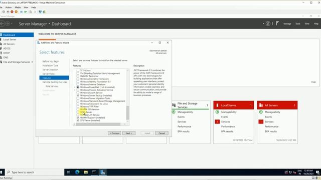Check VM Shielding Tools for Fabric Management
This screenshot has width=321, height=180.
coord(78,73)
